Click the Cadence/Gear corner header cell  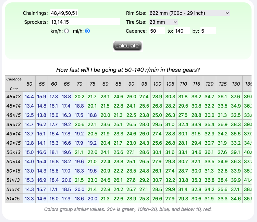tap(14, 84)
